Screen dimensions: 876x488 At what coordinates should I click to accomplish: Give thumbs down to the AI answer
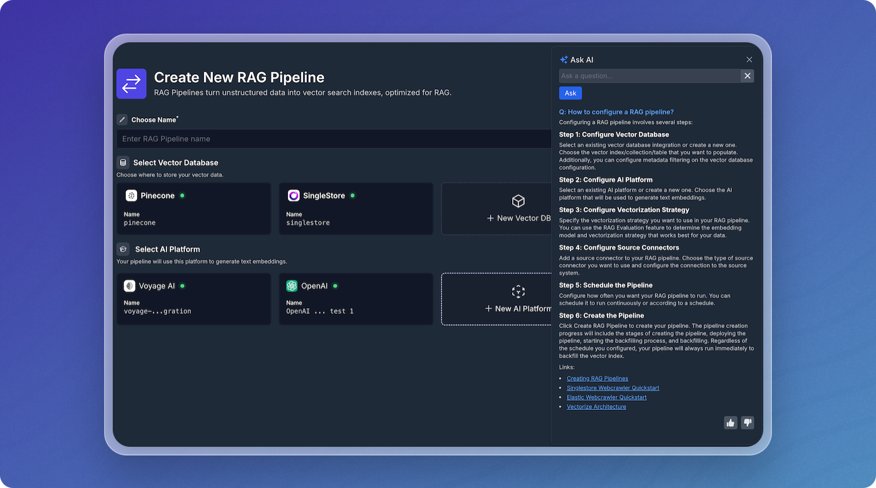748,423
